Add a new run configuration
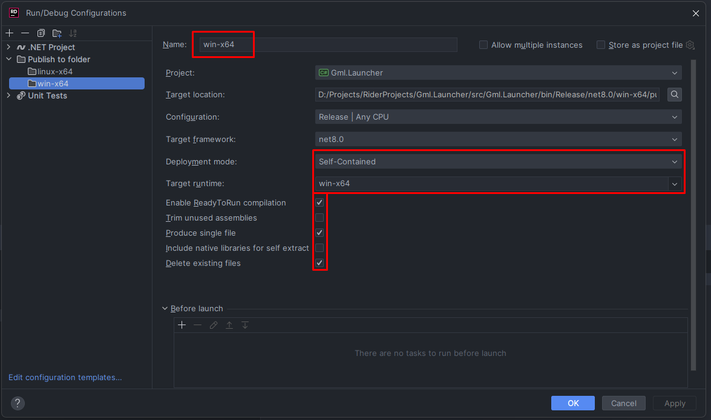The height and width of the screenshot is (420, 711). (x=9, y=33)
